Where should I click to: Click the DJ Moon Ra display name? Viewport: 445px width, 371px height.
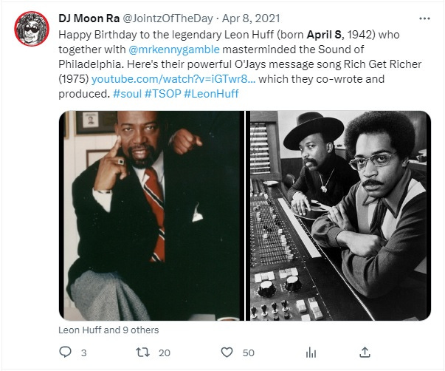click(x=89, y=18)
